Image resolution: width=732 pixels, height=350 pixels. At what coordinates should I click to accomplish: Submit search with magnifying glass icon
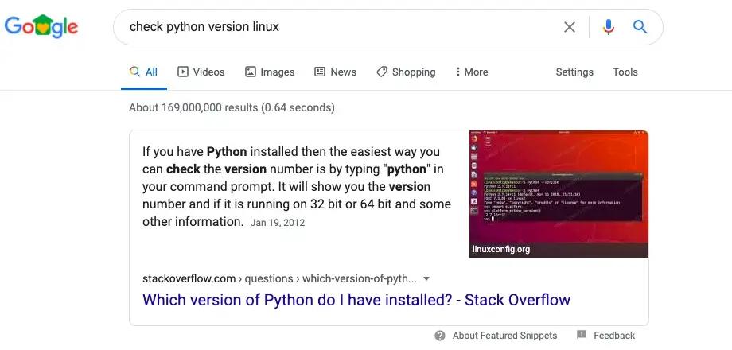[640, 26]
